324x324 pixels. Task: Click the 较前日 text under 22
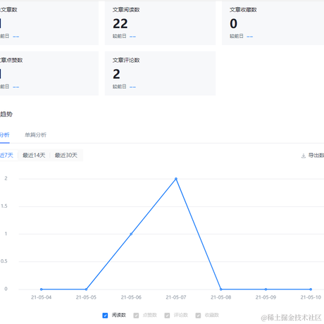click(120, 36)
